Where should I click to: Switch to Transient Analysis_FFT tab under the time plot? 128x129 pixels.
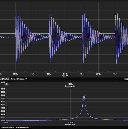coord(19,79)
